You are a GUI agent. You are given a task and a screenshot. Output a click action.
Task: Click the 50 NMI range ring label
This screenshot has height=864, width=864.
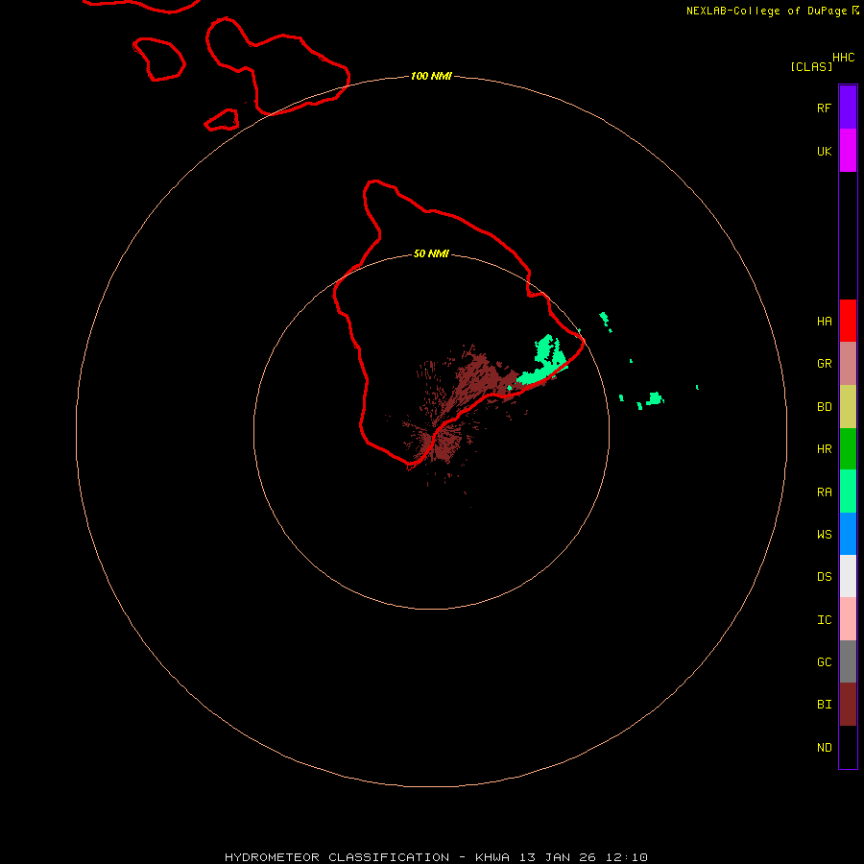(431, 253)
